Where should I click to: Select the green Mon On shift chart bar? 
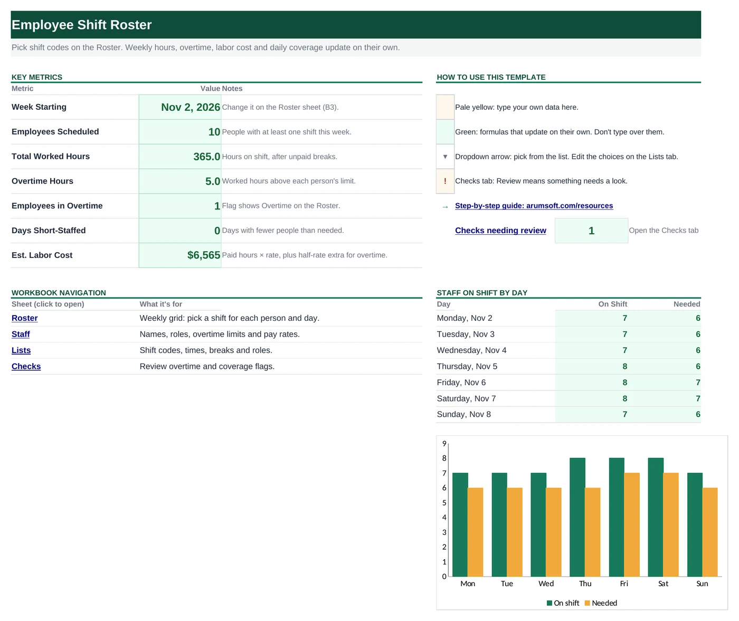click(x=460, y=524)
